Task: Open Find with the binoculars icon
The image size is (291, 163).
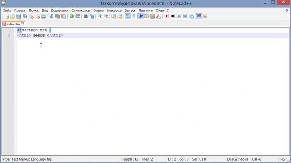Action: (x=85, y=16)
